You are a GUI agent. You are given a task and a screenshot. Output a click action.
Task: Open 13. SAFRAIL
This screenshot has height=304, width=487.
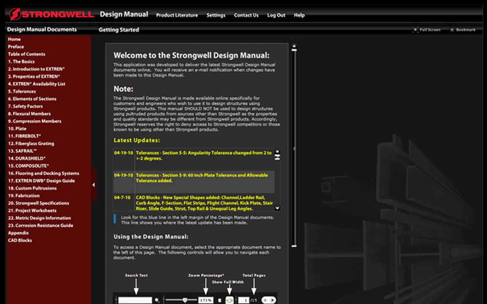22,151
